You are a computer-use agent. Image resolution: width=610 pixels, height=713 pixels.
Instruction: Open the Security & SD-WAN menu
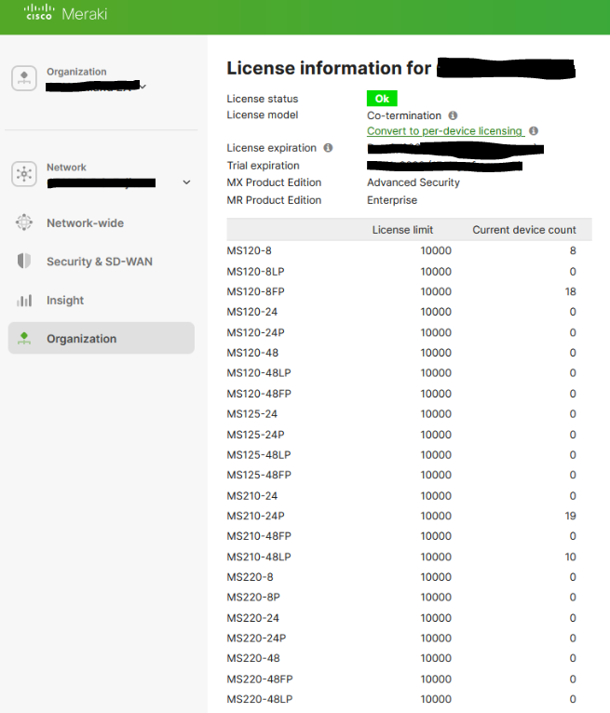point(101,262)
